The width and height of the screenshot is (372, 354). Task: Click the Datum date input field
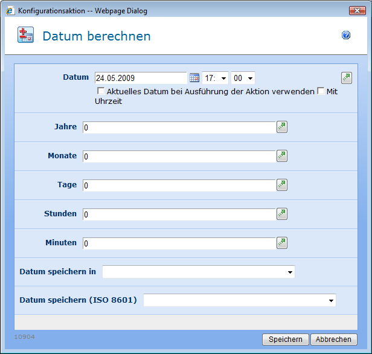pyautogui.click(x=140, y=78)
